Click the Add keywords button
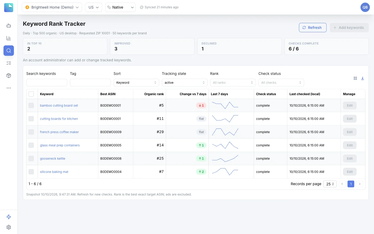 point(349,28)
